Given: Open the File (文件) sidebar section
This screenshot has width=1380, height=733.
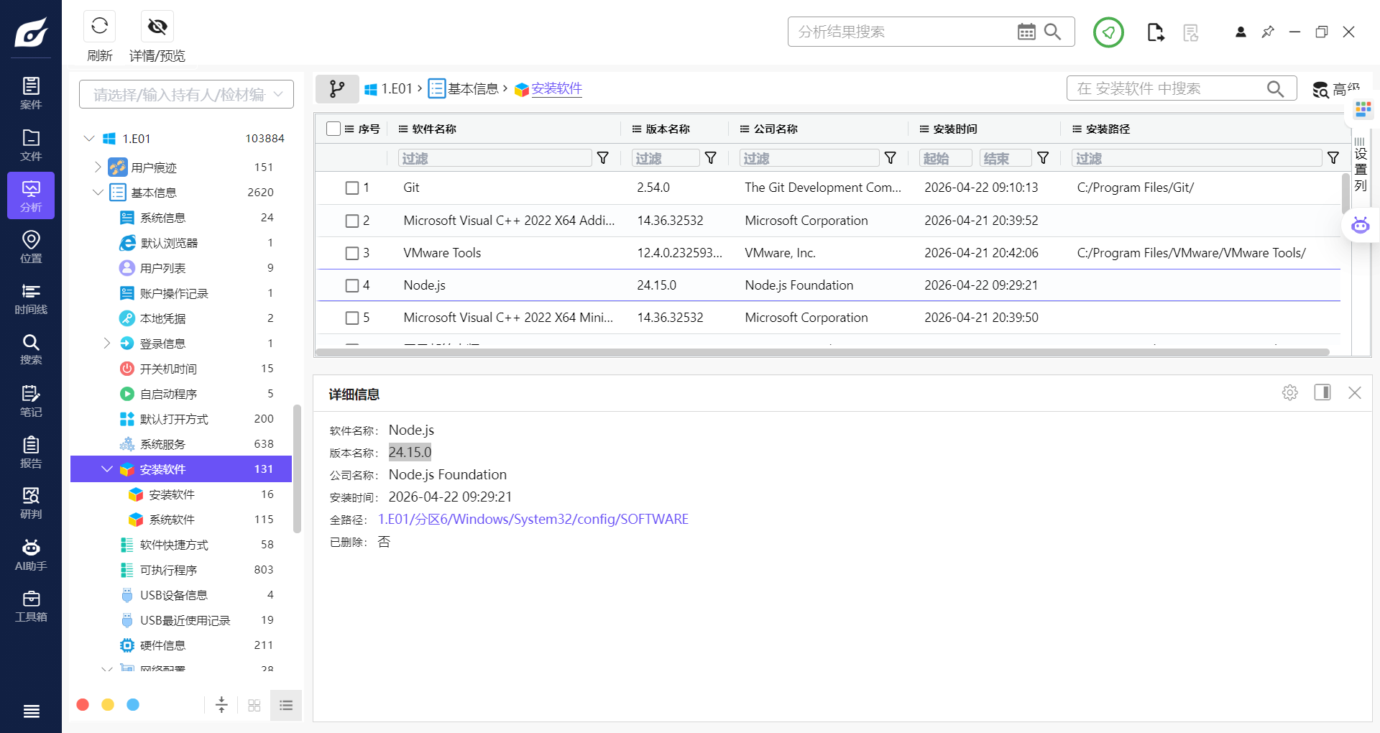Looking at the screenshot, I should coord(31,144).
